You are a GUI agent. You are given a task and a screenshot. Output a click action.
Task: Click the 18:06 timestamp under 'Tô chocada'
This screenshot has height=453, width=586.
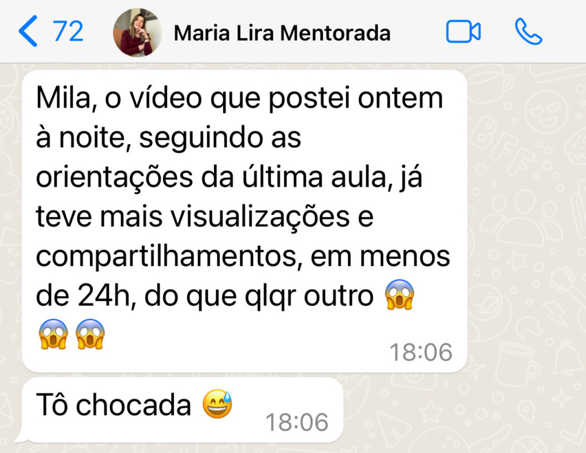[297, 422]
